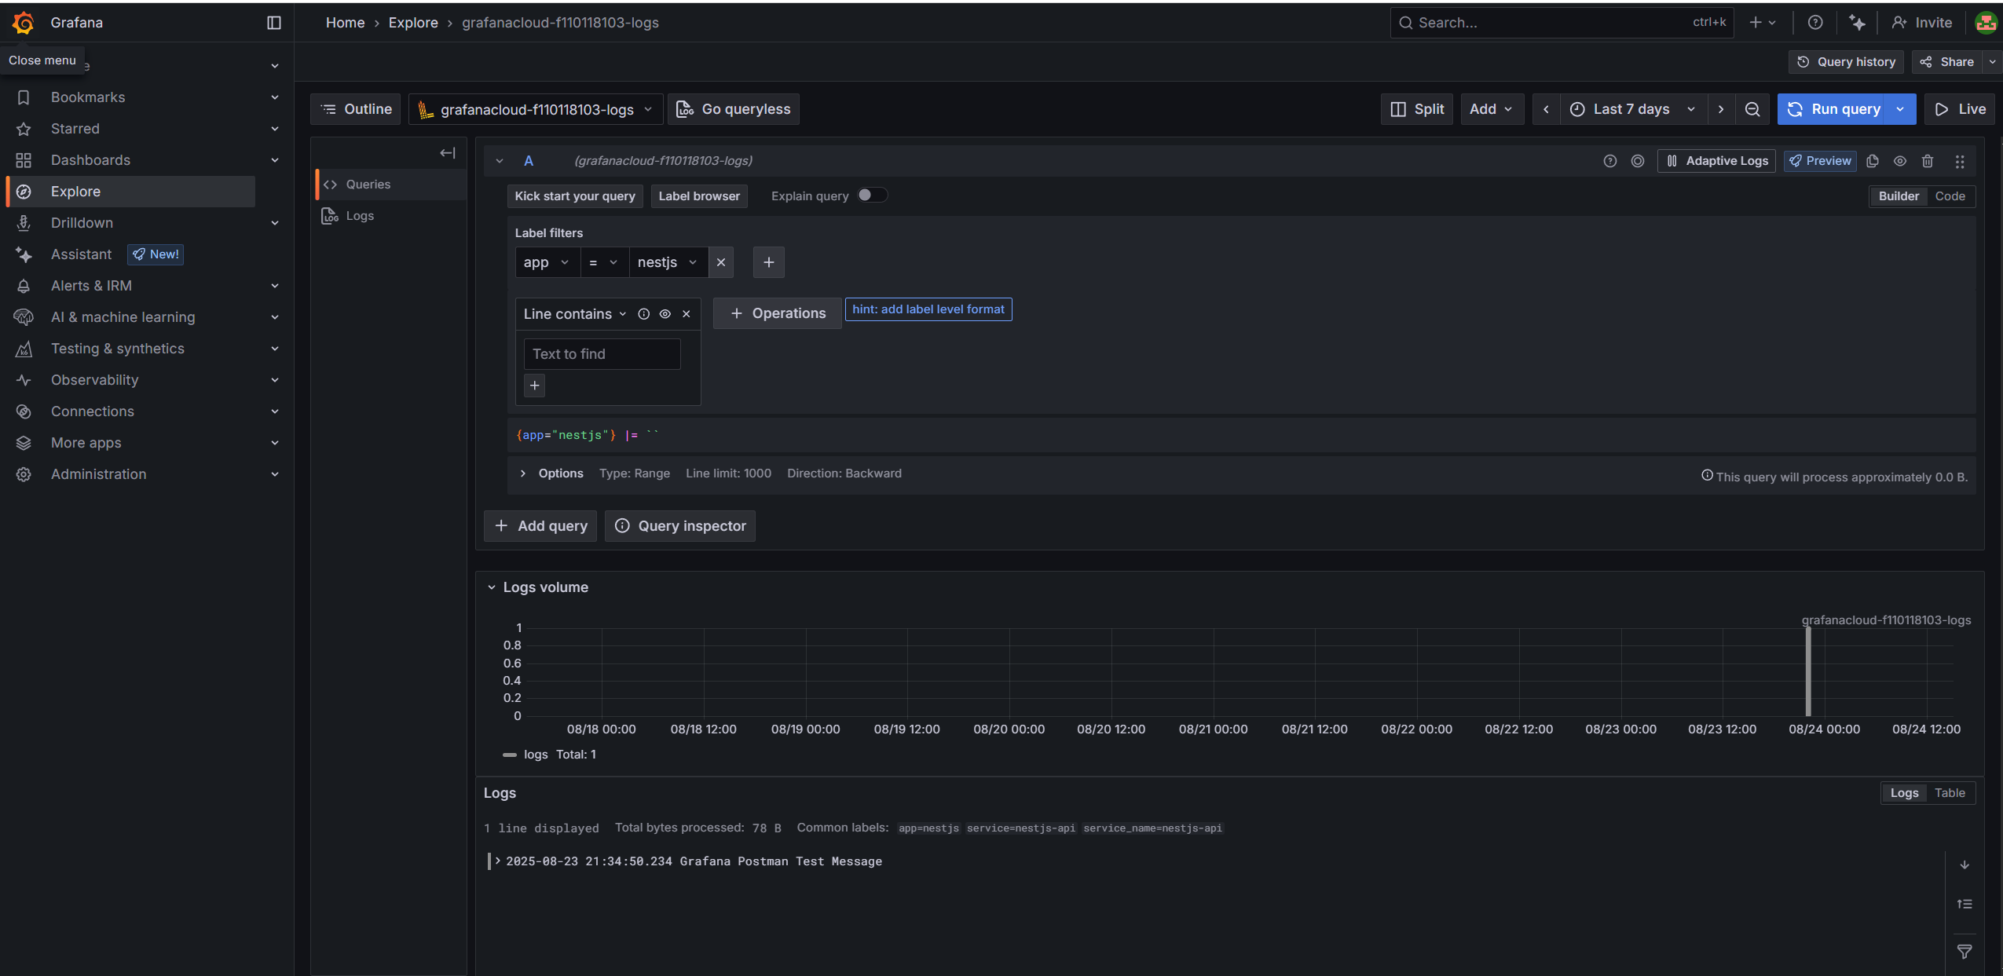
Task: Collapse the outline panel arrow icon
Action: [x=447, y=153]
